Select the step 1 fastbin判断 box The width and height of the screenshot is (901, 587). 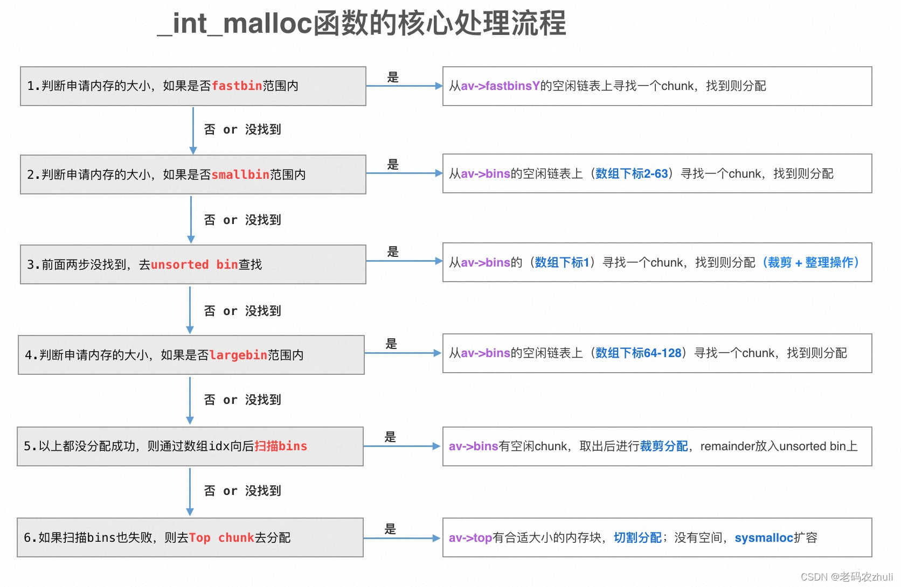192,86
